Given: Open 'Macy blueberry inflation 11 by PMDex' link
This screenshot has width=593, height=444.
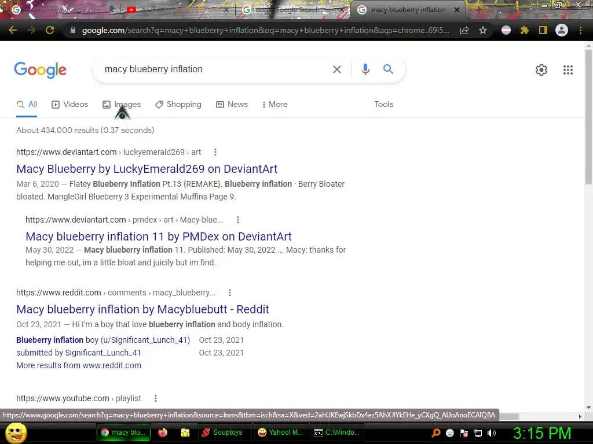Looking at the screenshot, I should click(x=159, y=236).
